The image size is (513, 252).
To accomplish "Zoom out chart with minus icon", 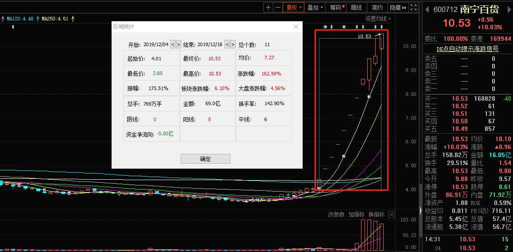I will tap(278, 7).
